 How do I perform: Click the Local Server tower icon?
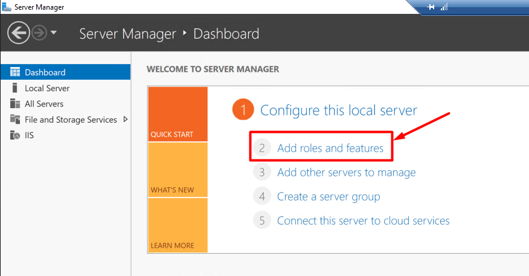(14, 88)
